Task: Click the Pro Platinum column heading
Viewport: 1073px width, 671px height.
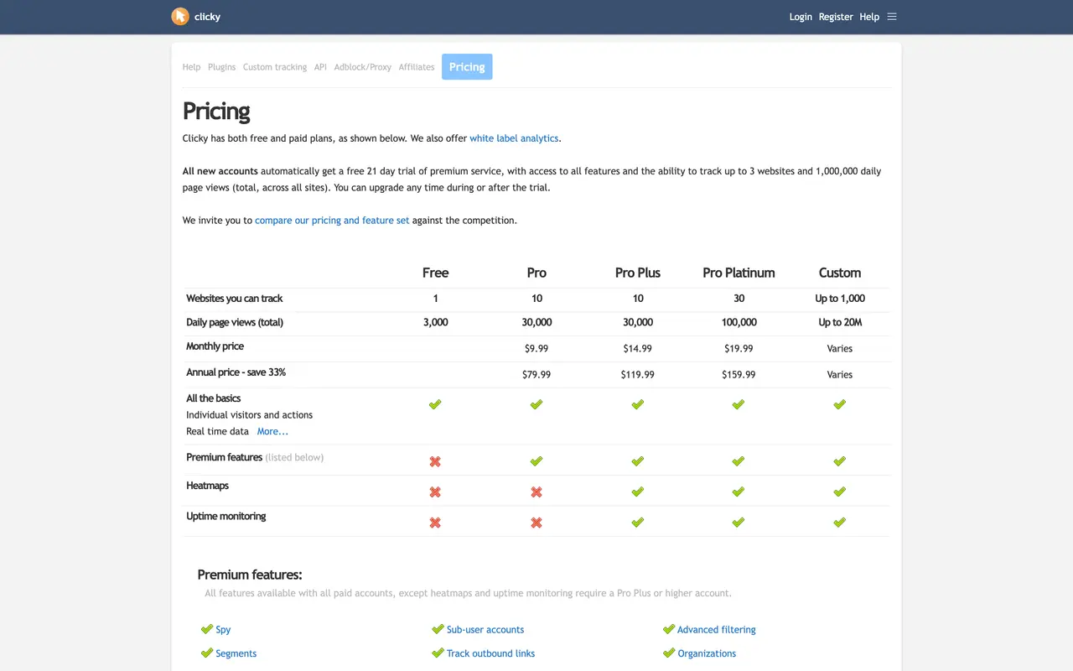Action: [x=739, y=273]
